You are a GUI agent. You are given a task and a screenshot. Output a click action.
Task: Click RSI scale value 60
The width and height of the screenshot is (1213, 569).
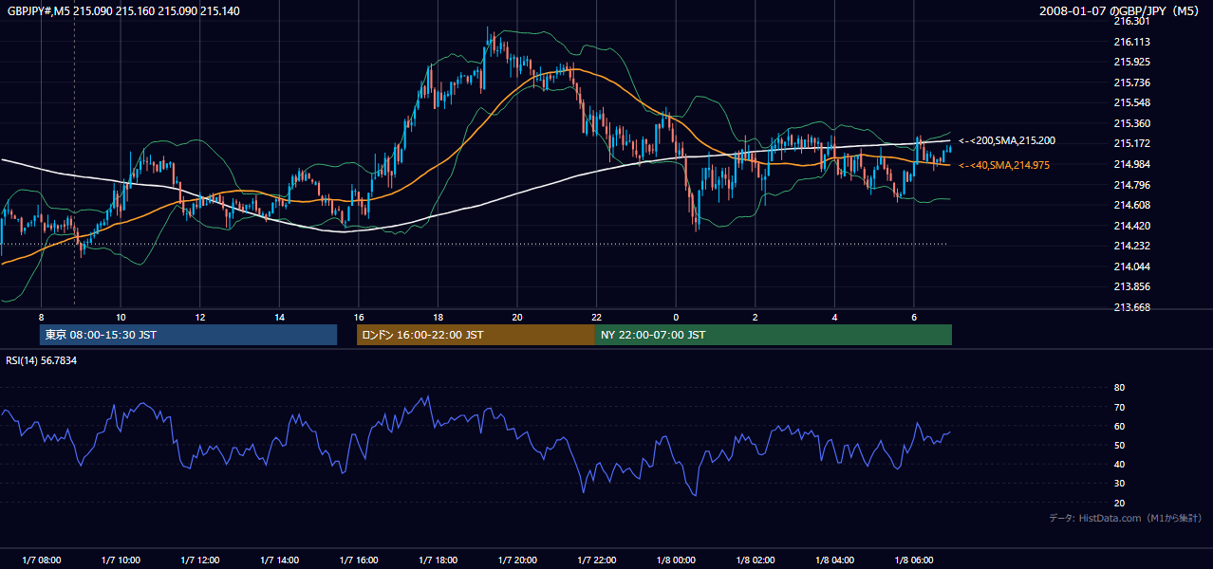pos(1119,426)
